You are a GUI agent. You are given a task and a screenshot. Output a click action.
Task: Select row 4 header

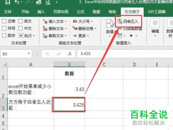(4, 115)
